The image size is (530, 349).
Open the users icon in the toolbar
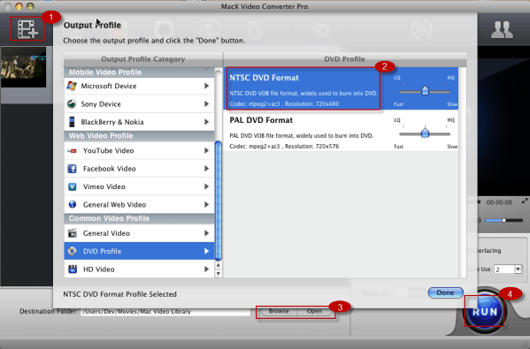(x=502, y=30)
